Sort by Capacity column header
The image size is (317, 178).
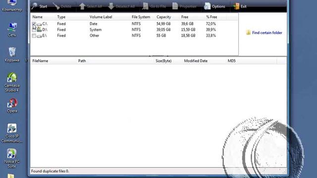point(163,17)
